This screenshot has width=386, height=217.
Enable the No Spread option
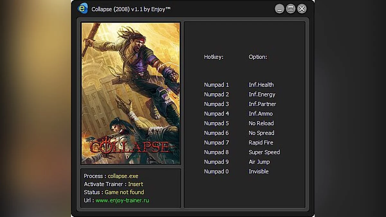[261, 133]
